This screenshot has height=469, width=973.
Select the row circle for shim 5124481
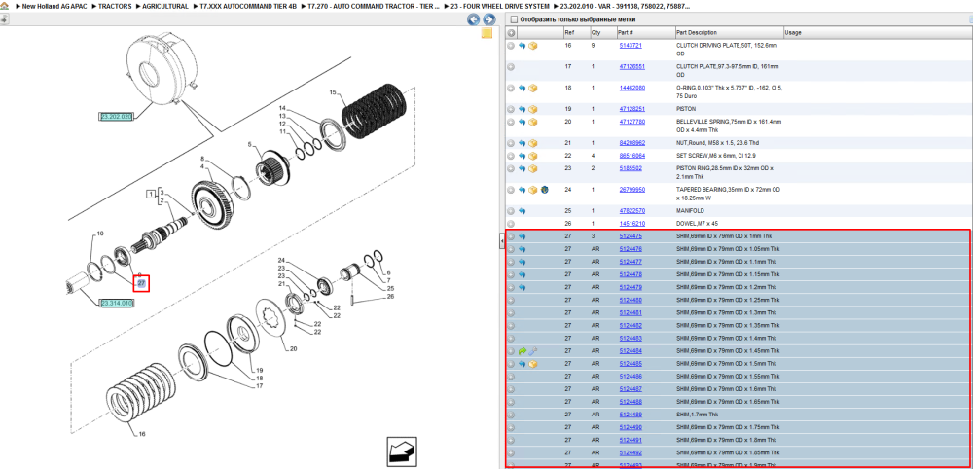tap(512, 312)
